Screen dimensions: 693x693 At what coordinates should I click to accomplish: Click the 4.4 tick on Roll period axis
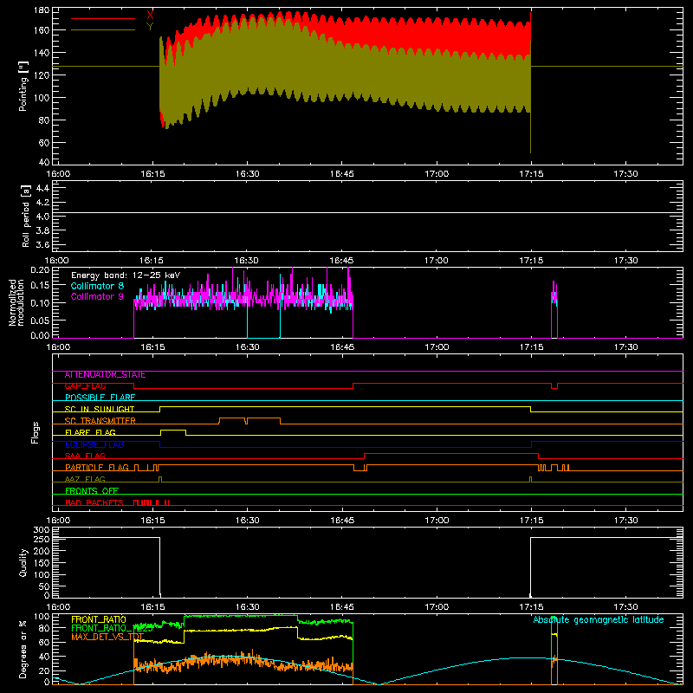coord(42,188)
